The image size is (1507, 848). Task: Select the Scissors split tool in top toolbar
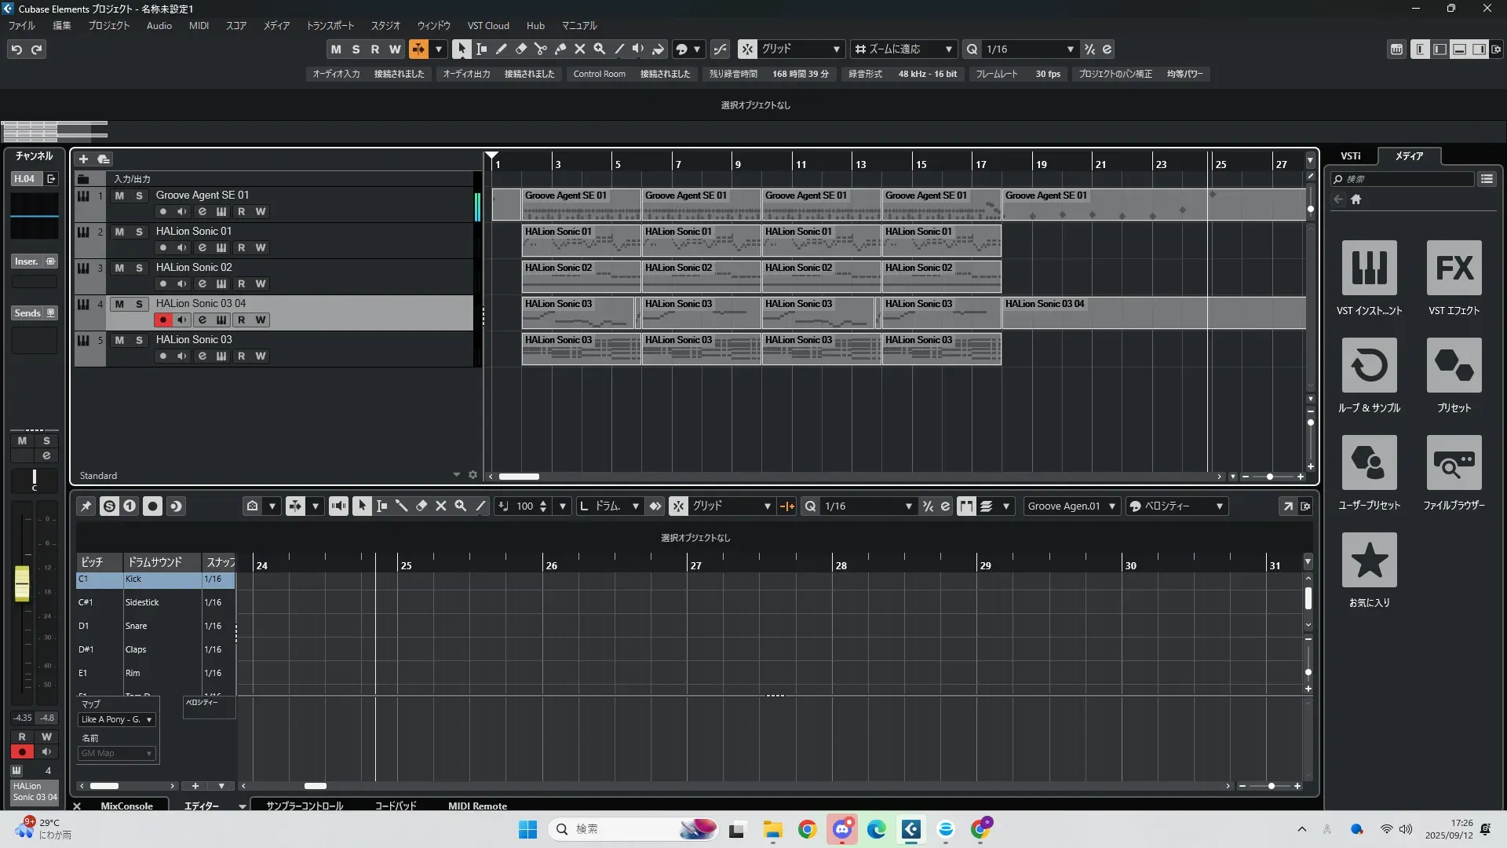[x=540, y=49]
